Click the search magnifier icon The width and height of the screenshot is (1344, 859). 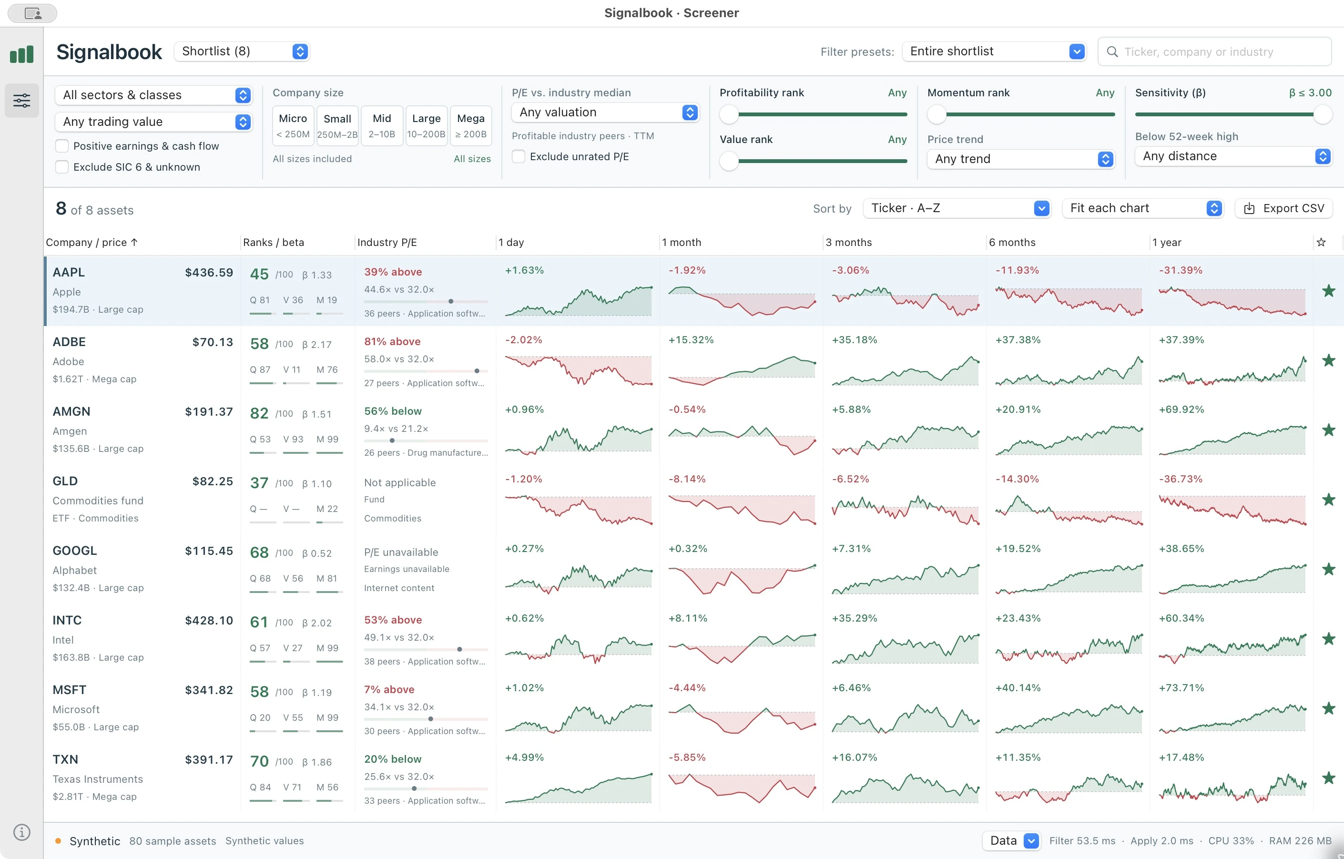1112,52
